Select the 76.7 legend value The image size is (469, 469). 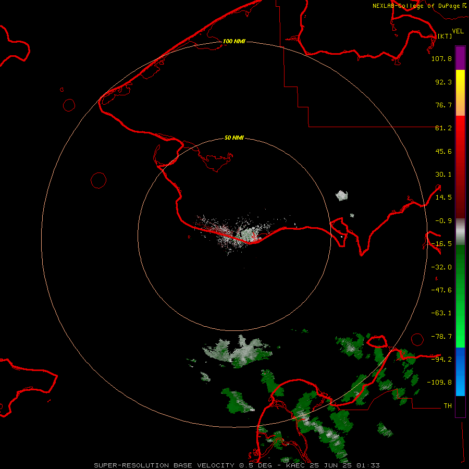coord(443,105)
